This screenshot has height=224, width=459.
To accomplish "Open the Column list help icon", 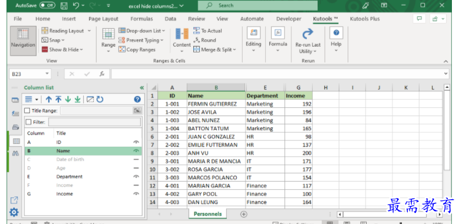I will coord(137,100).
